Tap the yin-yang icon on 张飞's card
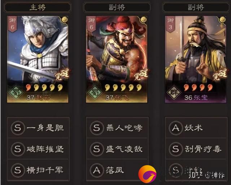The width and height of the screenshot is (231, 185). point(144,19)
